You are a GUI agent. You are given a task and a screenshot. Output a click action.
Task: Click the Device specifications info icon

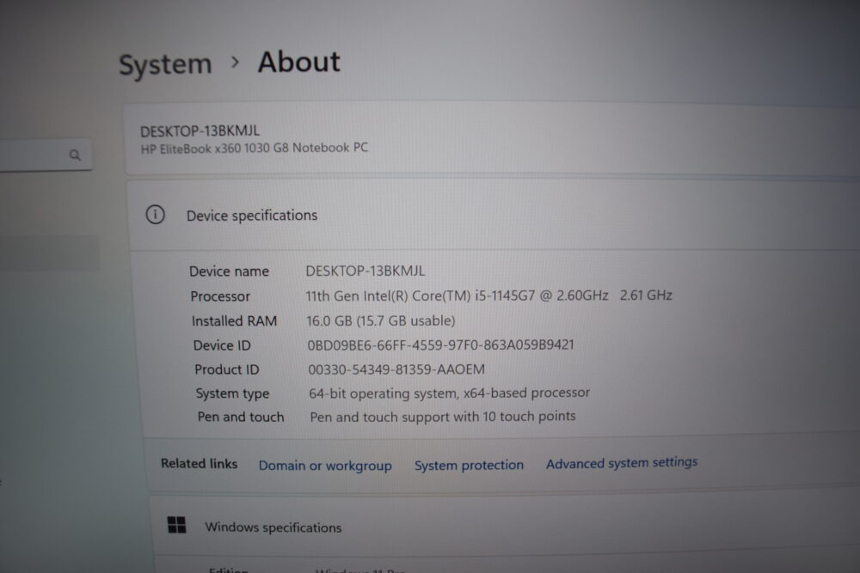(x=155, y=214)
